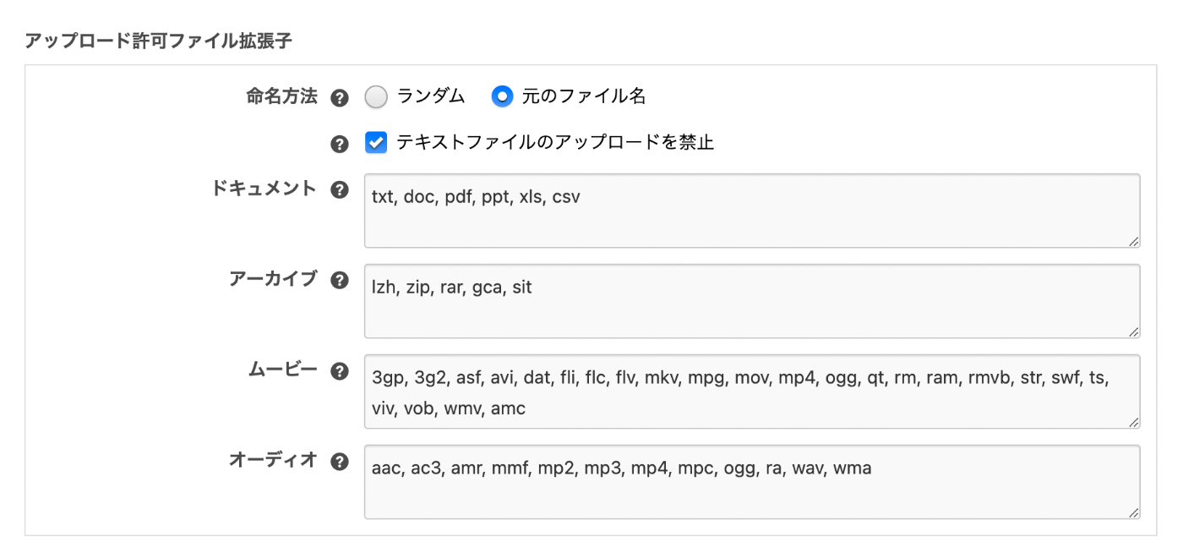Open help for テキストファイルのアップロードを禁止 option

pos(340,144)
